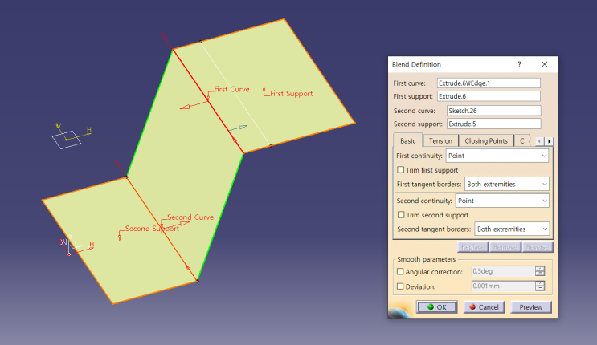The image size is (597, 345).
Task: Enable Trim second support checkbox
Action: pos(401,215)
